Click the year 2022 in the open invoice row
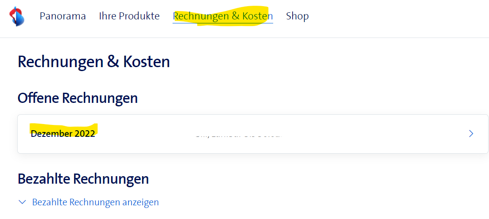This screenshot has width=489, height=219. point(84,134)
